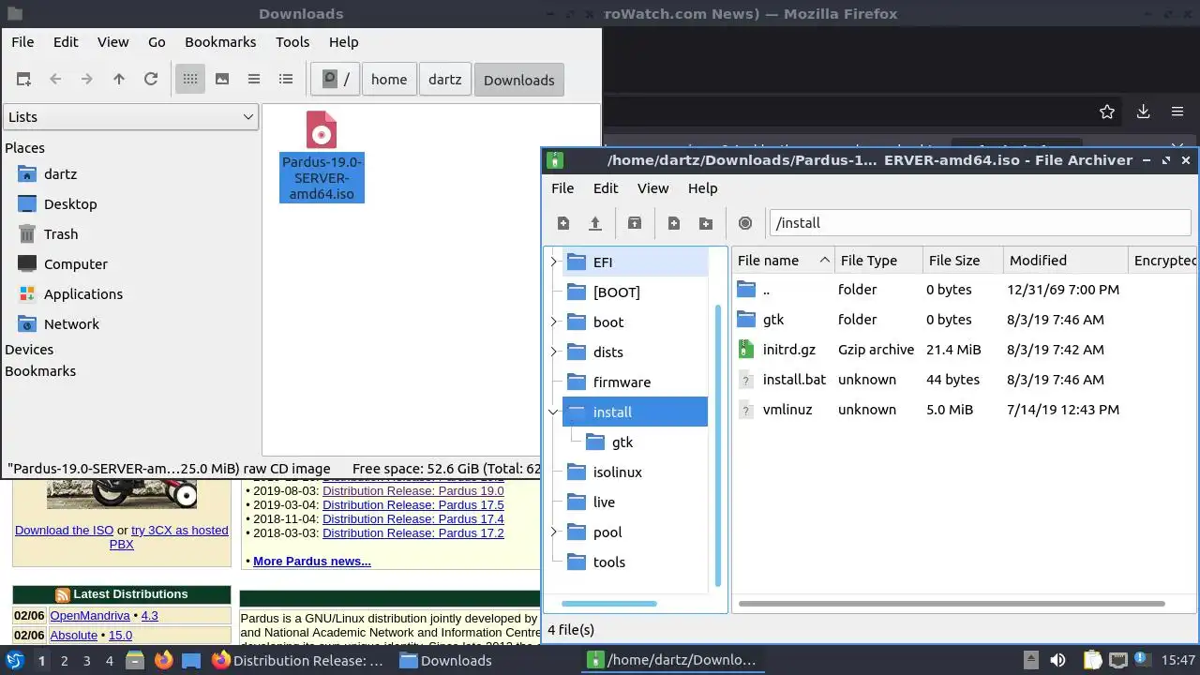Image resolution: width=1200 pixels, height=675 pixels.
Task: Select vmlinuz in archive file list
Action: (x=787, y=410)
